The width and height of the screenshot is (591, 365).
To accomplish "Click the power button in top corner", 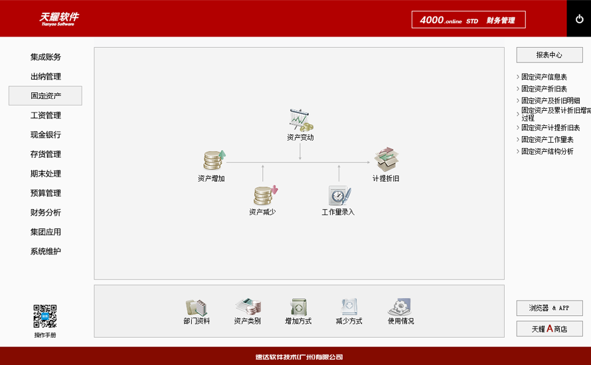I will (x=579, y=19).
